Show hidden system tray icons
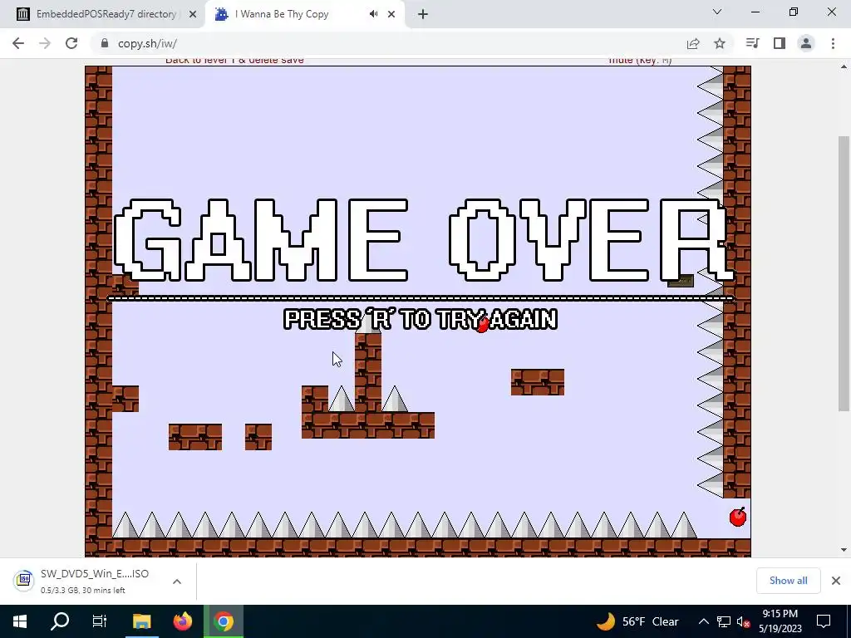The height and width of the screenshot is (638, 851). (703, 621)
